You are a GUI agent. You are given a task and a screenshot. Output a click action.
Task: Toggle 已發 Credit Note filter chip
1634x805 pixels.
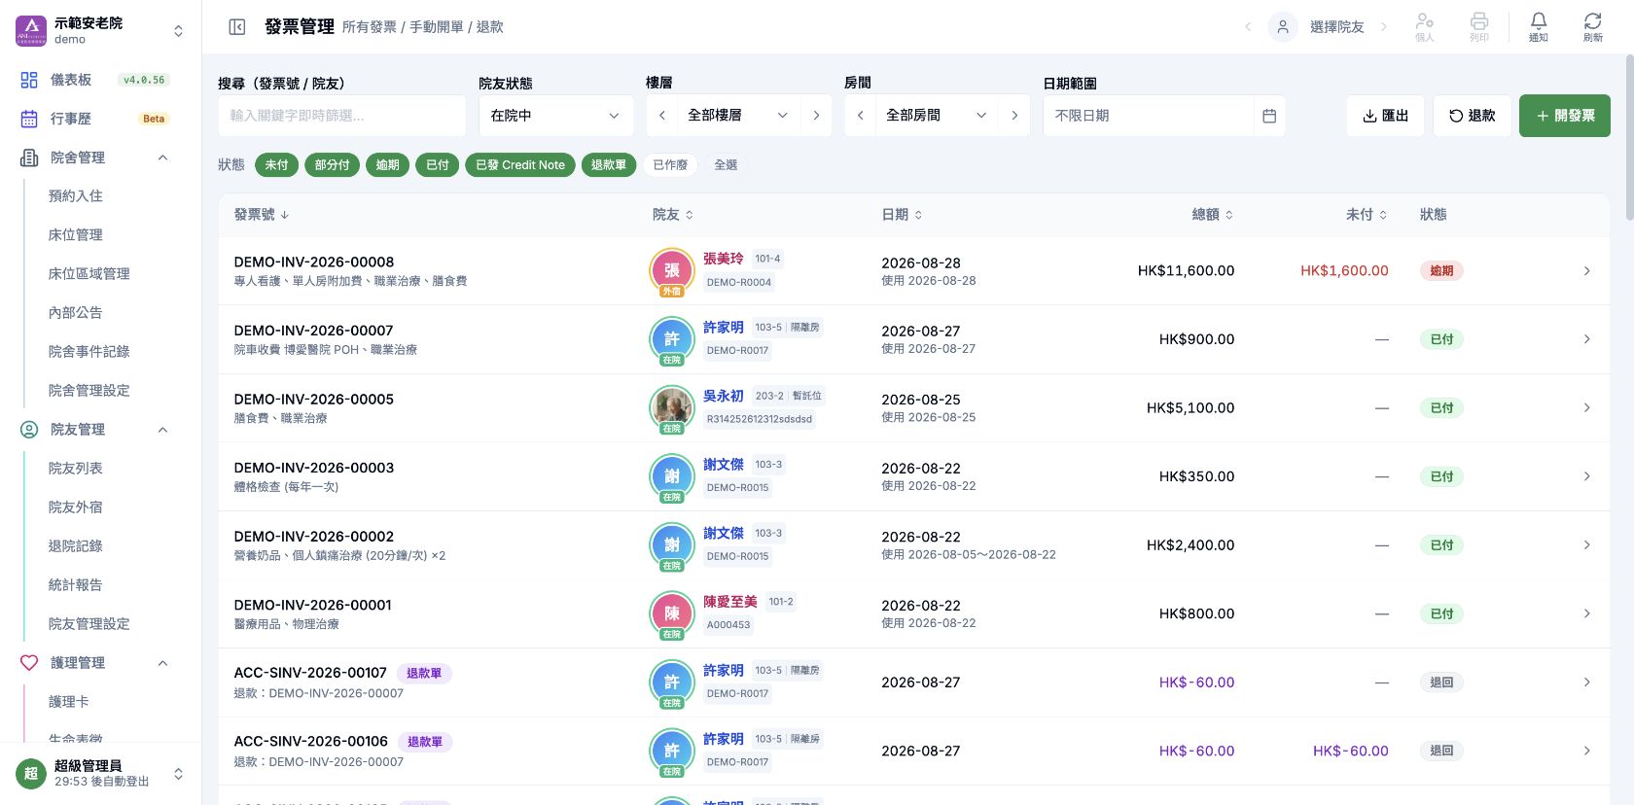(520, 165)
